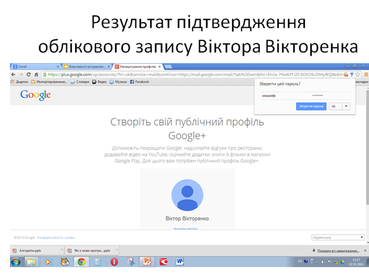This screenshot has height=277, width=369.
Task: Click the green padlock security icon
Action: coord(45,75)
